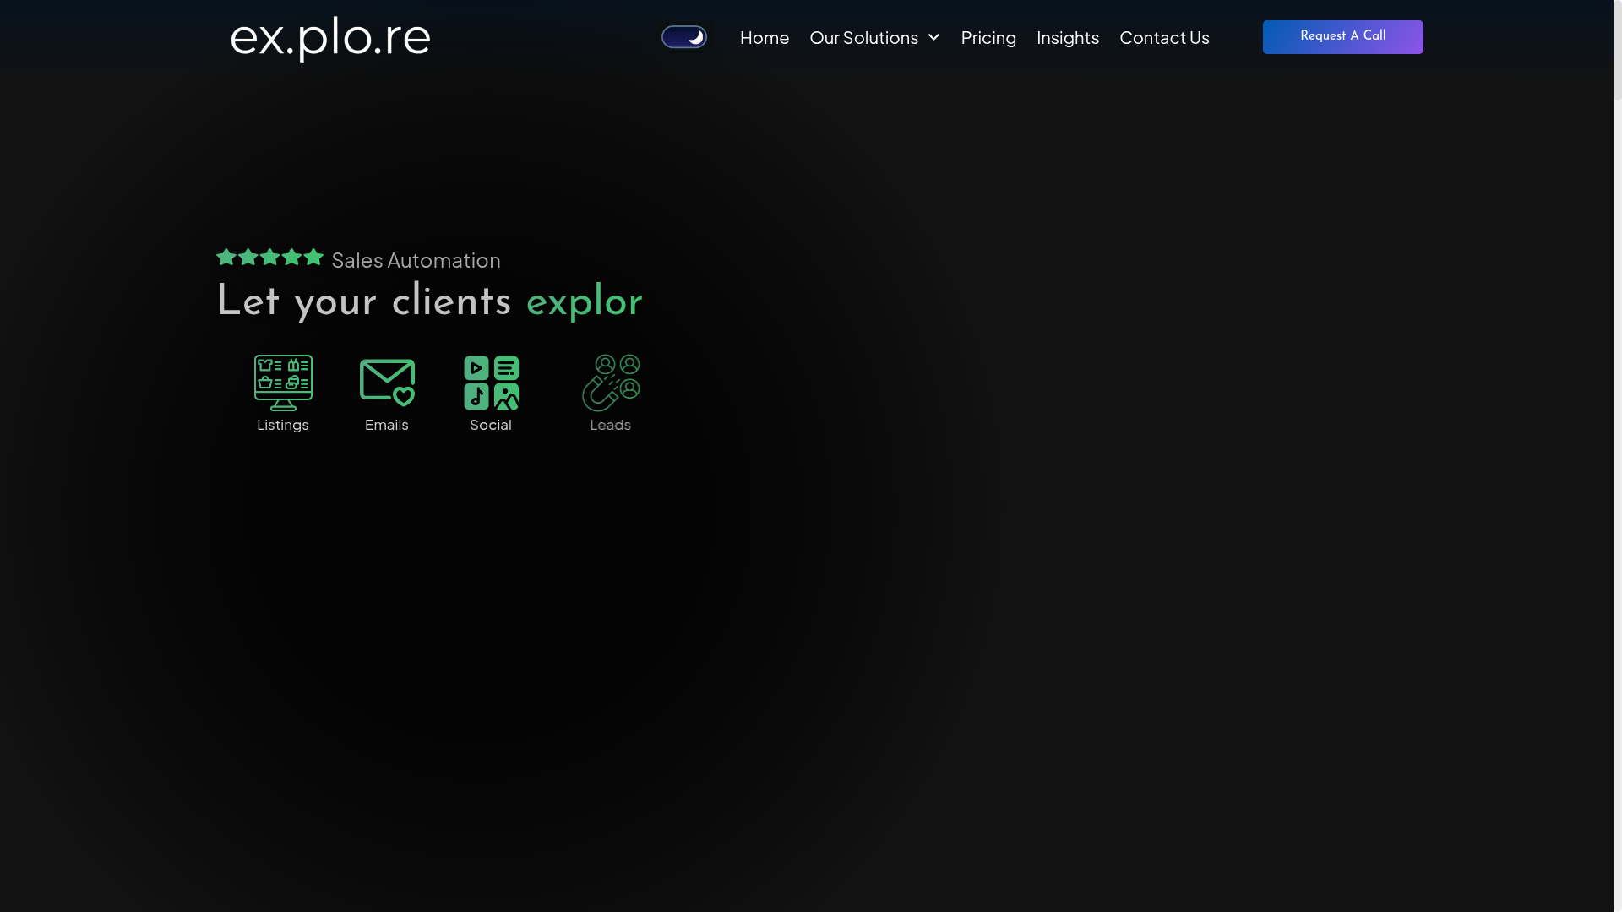This screenshot has width=1622, height=912.
Task: Open the Pricing page
Action: [988, 37]
